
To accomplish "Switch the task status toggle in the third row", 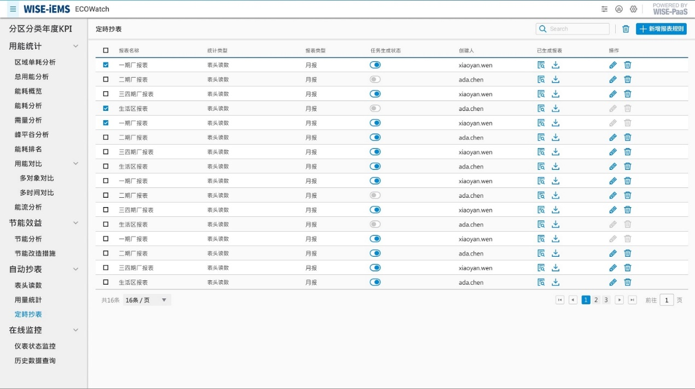I will [x=375, y=93].
